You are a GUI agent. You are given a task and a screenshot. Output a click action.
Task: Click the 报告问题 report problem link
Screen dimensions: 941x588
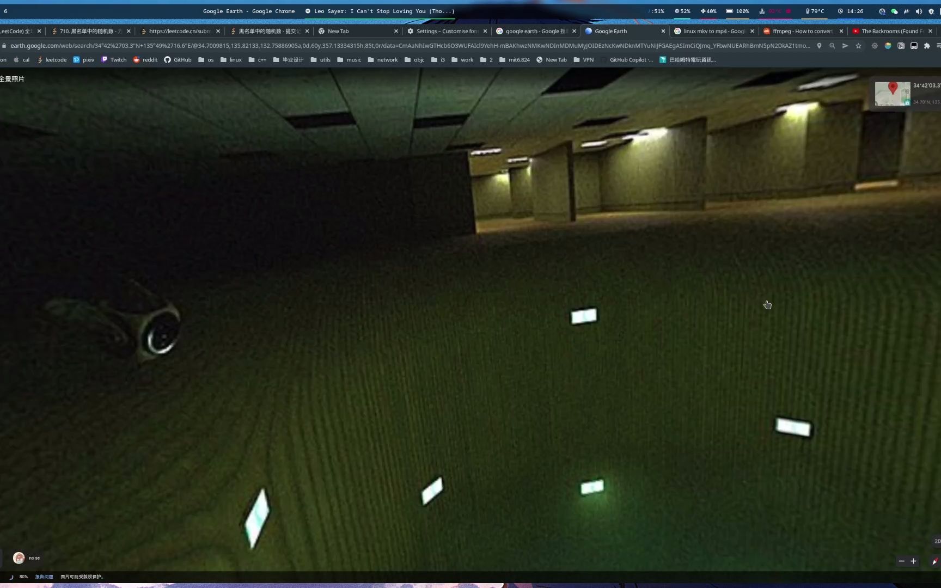(44, 577)
